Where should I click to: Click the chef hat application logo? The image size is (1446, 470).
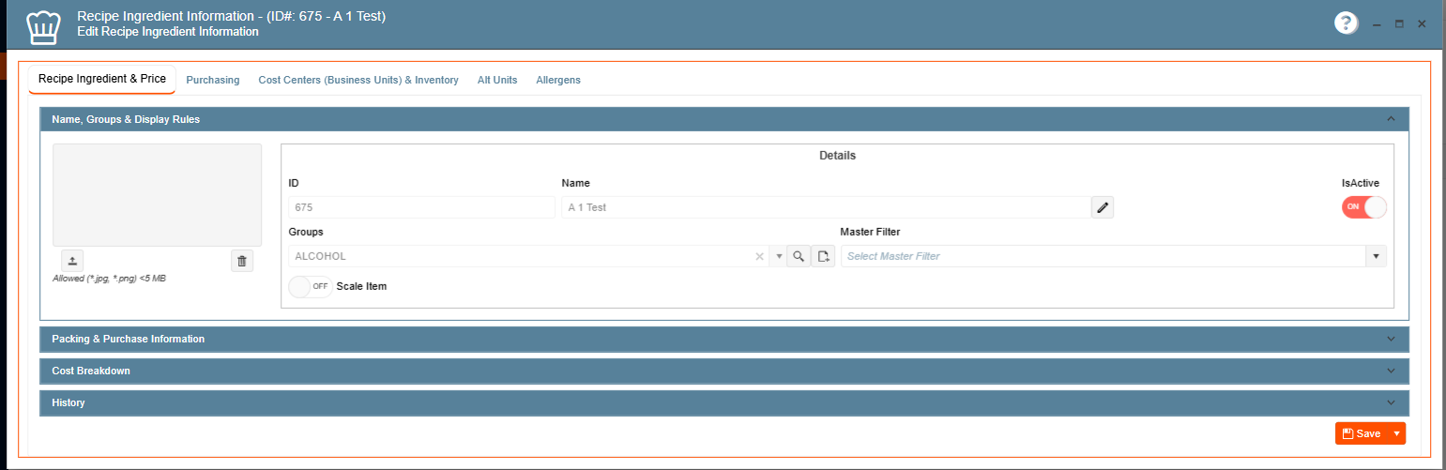pyautogui.click(x=44, y=26)
